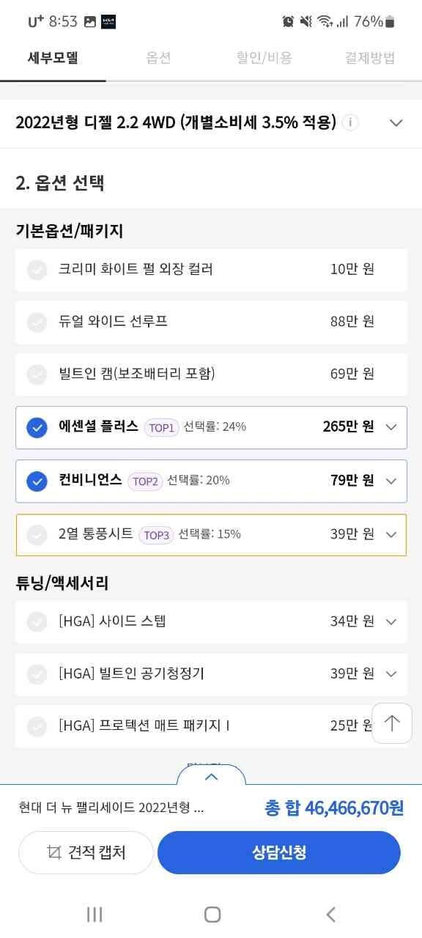Switch to the 옵션 tab
Image resolution: width=422 pixels, height=938 pixels.
pyautogui.click(x=158, y=59)
